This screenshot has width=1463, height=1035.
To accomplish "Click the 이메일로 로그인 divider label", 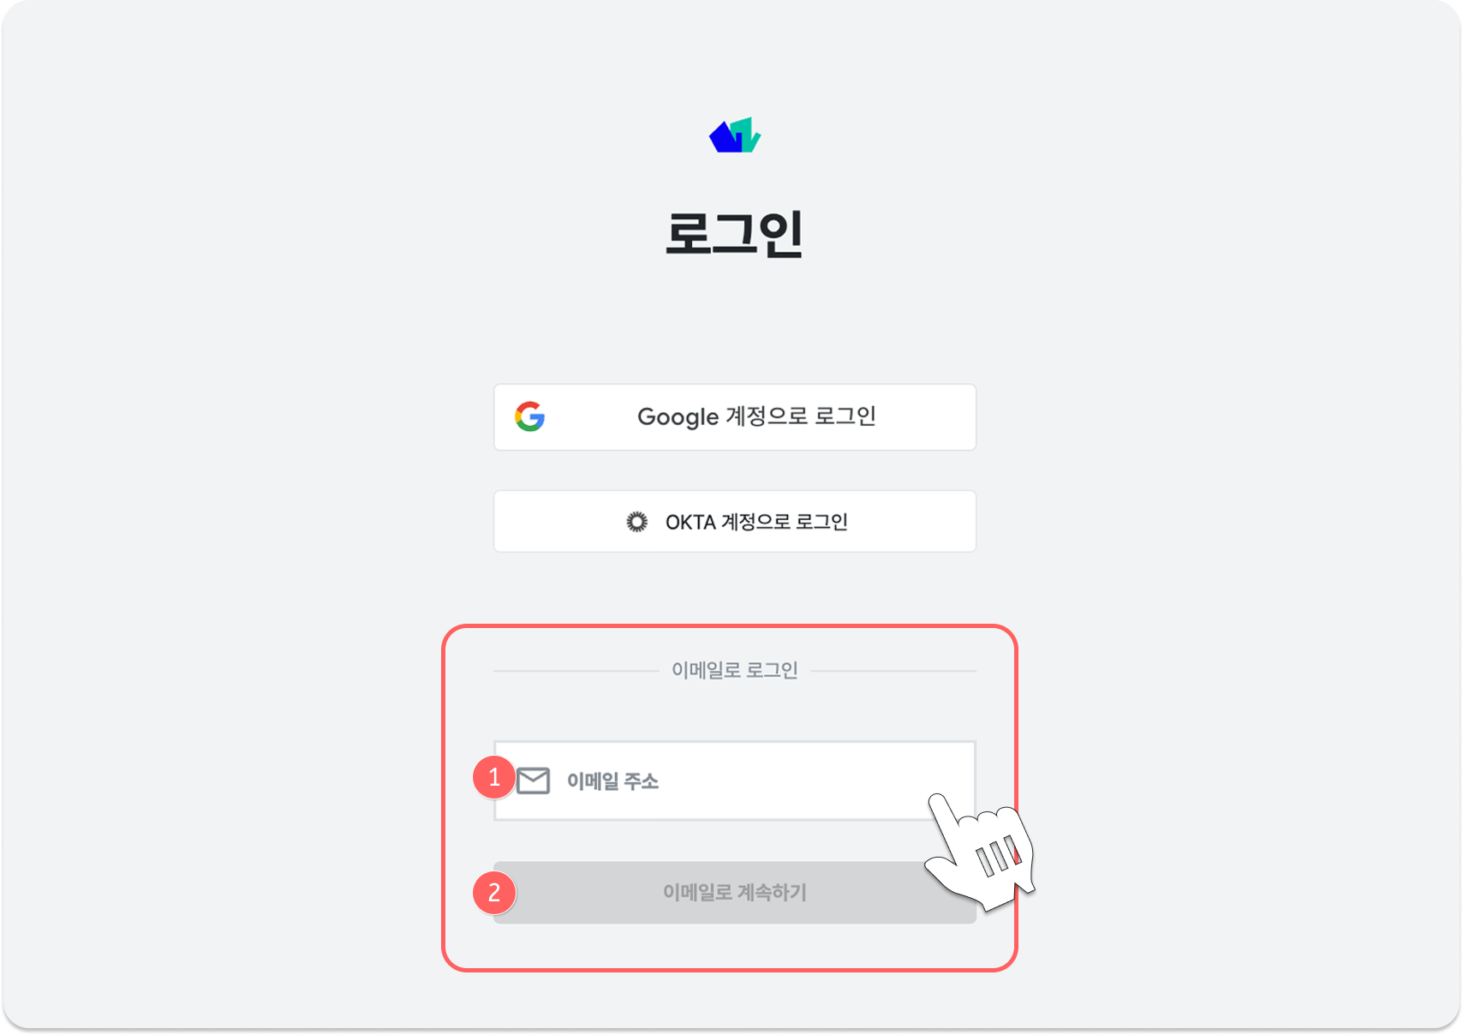I will [x=735, y=670].
